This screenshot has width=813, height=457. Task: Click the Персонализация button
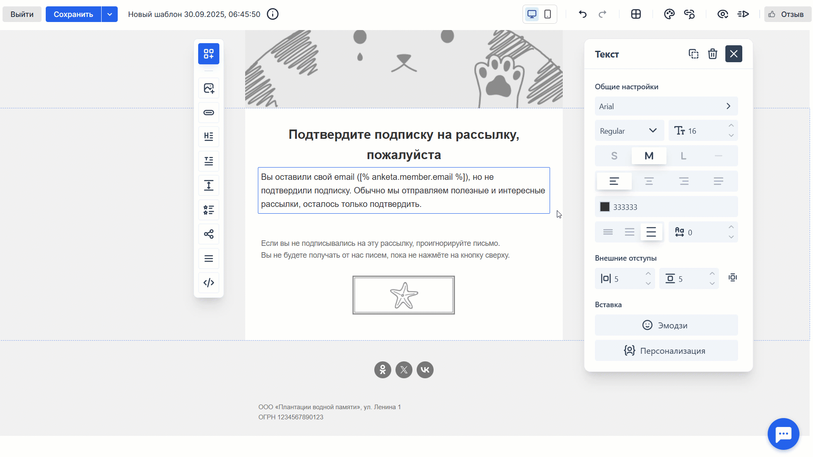coord(666,350)
